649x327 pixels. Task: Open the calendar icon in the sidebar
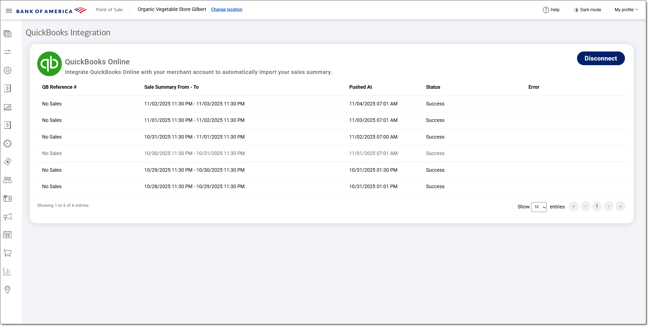8,235
